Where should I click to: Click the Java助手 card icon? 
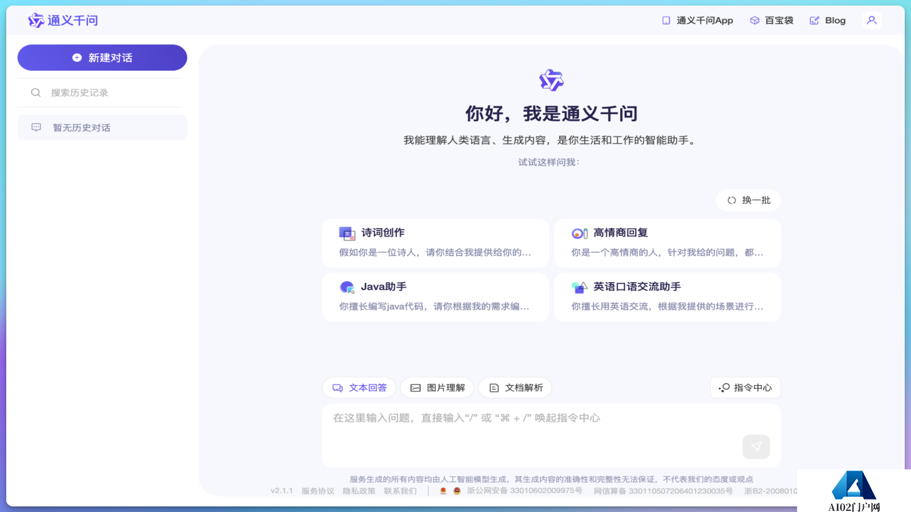[x=347, y=287]
